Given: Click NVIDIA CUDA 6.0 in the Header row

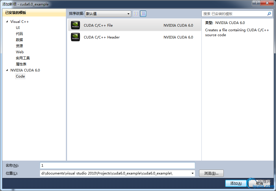Looking at the screenshot, I should [x=178, y=37].
